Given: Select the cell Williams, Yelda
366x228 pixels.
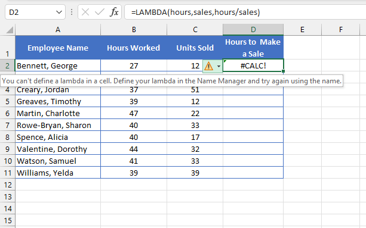Looking at the screenshot, I should tap(58, 173).
